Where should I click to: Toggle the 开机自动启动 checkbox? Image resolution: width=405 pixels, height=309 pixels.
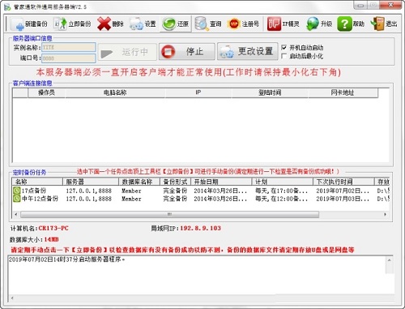[283, 48]
